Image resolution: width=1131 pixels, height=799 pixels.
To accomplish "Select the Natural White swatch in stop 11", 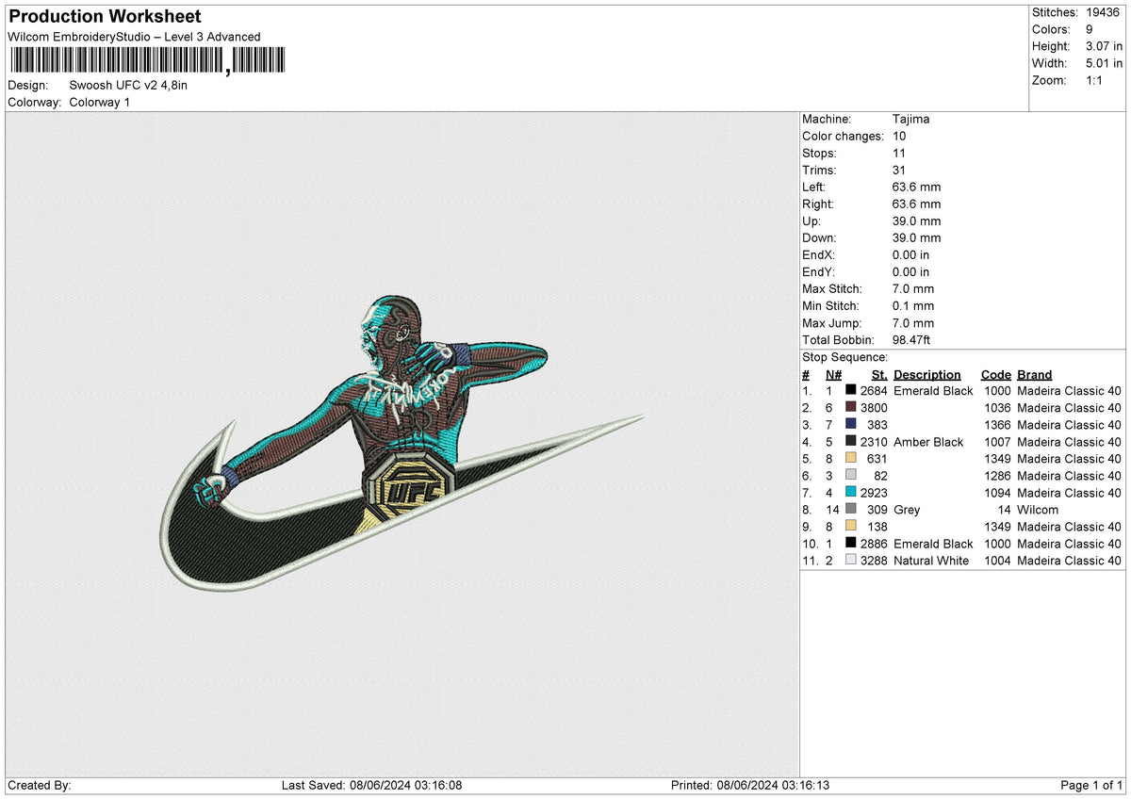I will (x=851, y=561).
